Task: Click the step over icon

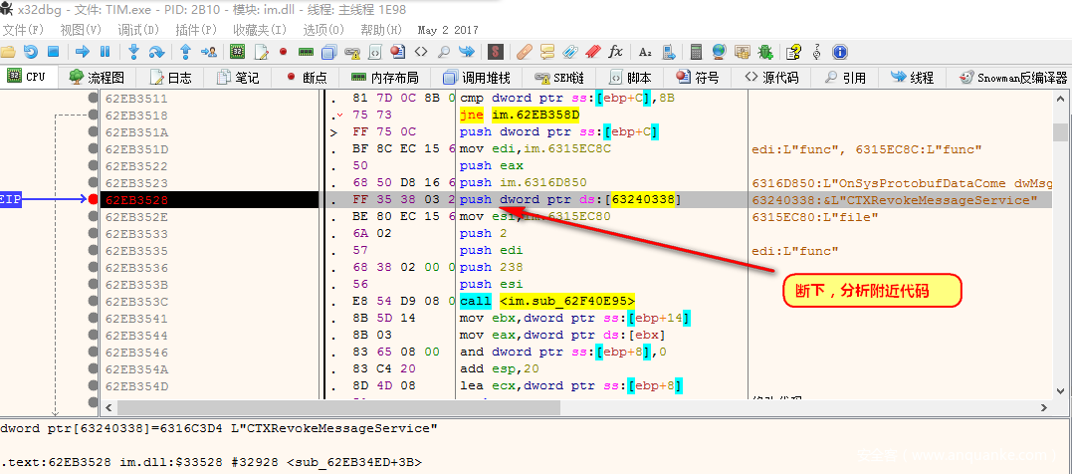Action: [x=156, y=52]
